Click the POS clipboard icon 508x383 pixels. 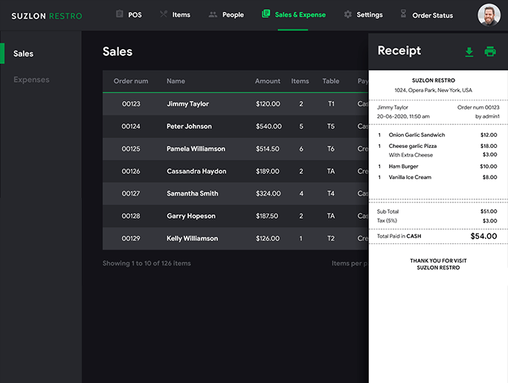(120, 14)
